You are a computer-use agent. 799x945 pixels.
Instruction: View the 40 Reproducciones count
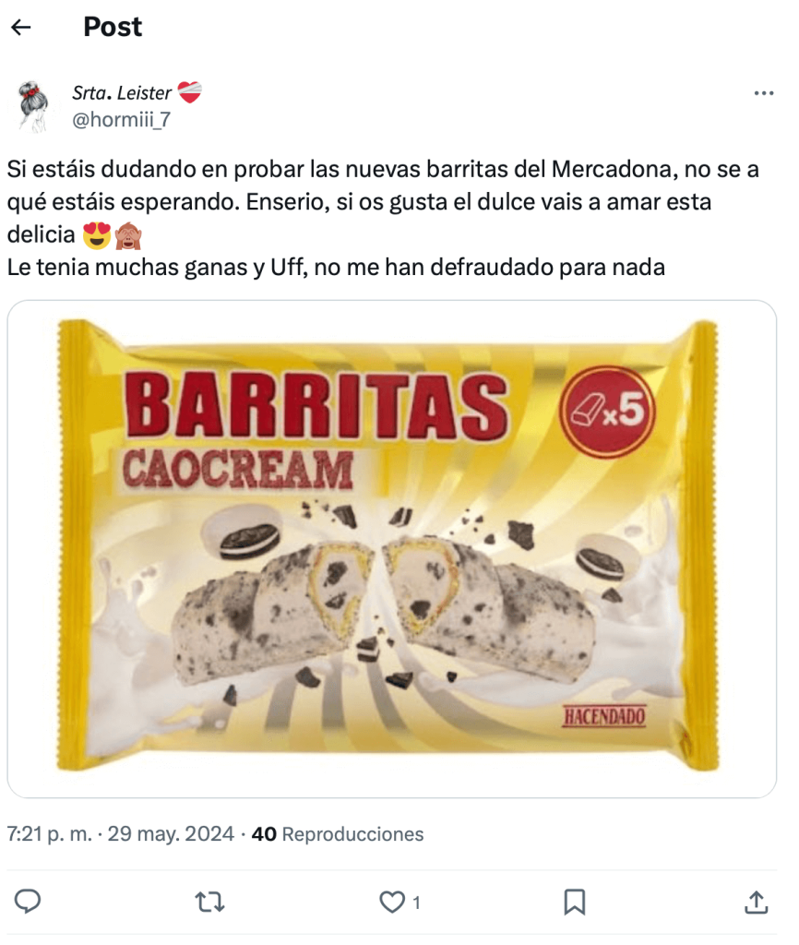338,833
